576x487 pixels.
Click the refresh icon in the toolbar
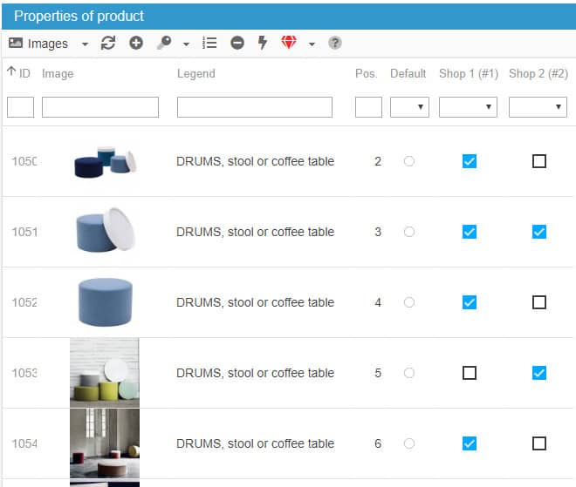pyautogui.click(x=108, y=43)
